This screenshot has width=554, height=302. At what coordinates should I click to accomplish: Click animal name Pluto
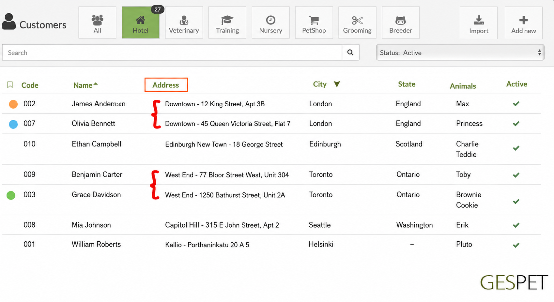[x=464, y=244]
